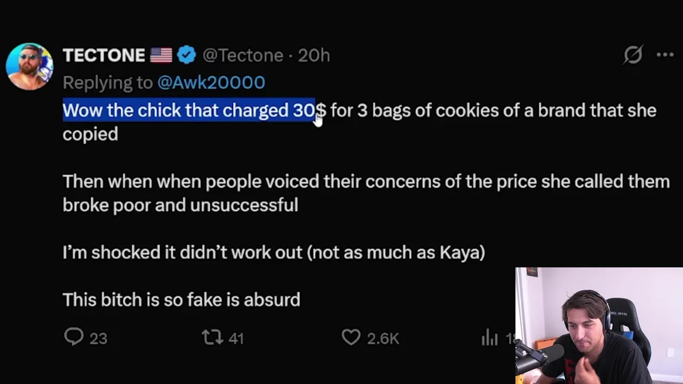
Task: Click the views bar chart icon
Action: pos(489,338)
